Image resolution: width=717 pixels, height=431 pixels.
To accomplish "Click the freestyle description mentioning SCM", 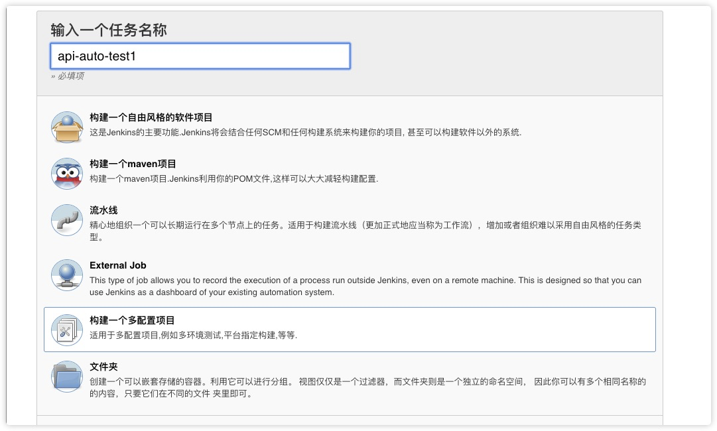I will tap(306, 133).
